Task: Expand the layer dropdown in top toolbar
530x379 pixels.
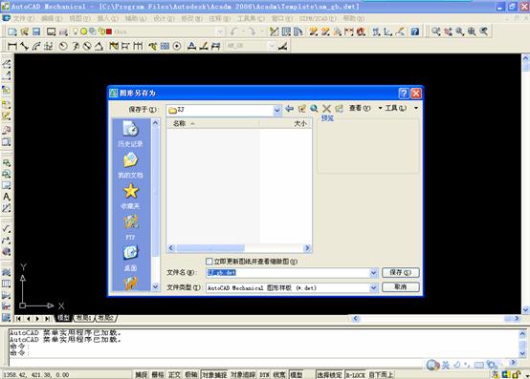Action: click(220, 32)
